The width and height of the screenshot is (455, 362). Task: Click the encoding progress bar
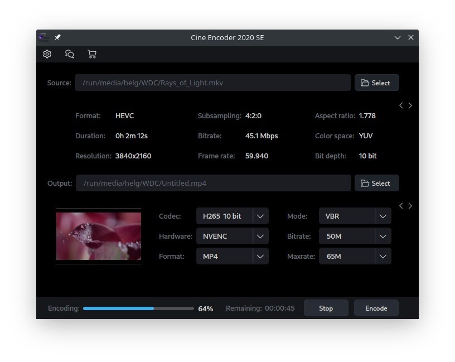point(138,308)
